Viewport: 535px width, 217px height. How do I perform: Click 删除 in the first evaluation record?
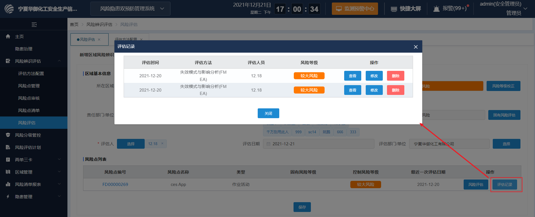[x=396, y=76]
